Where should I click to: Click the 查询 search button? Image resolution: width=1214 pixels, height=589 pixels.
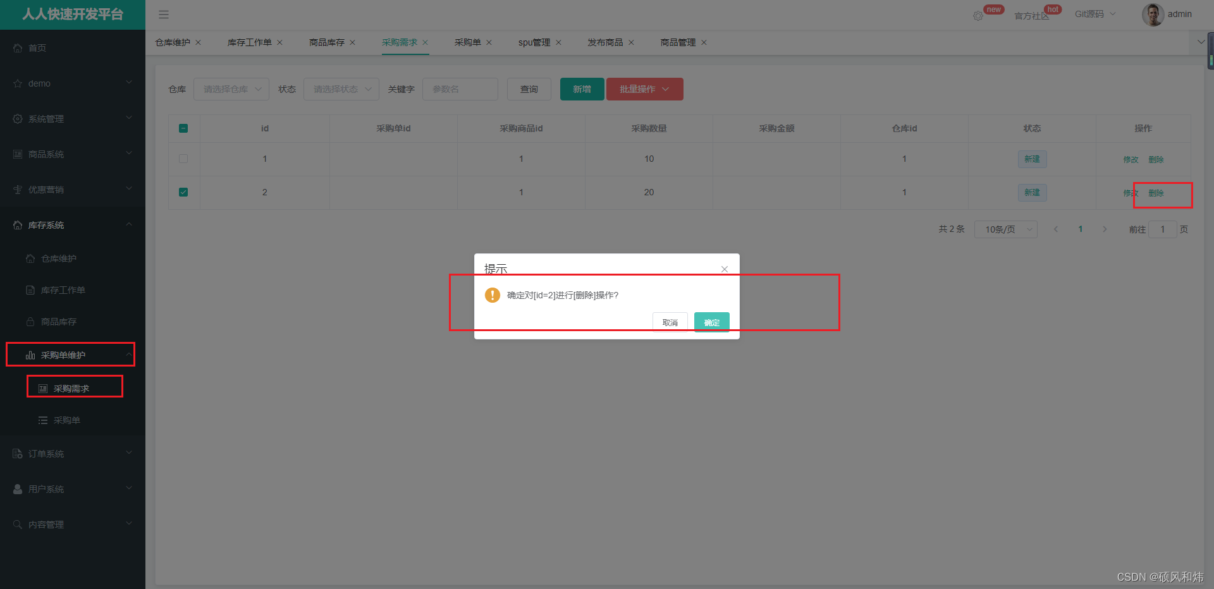(x=529, y=89)
